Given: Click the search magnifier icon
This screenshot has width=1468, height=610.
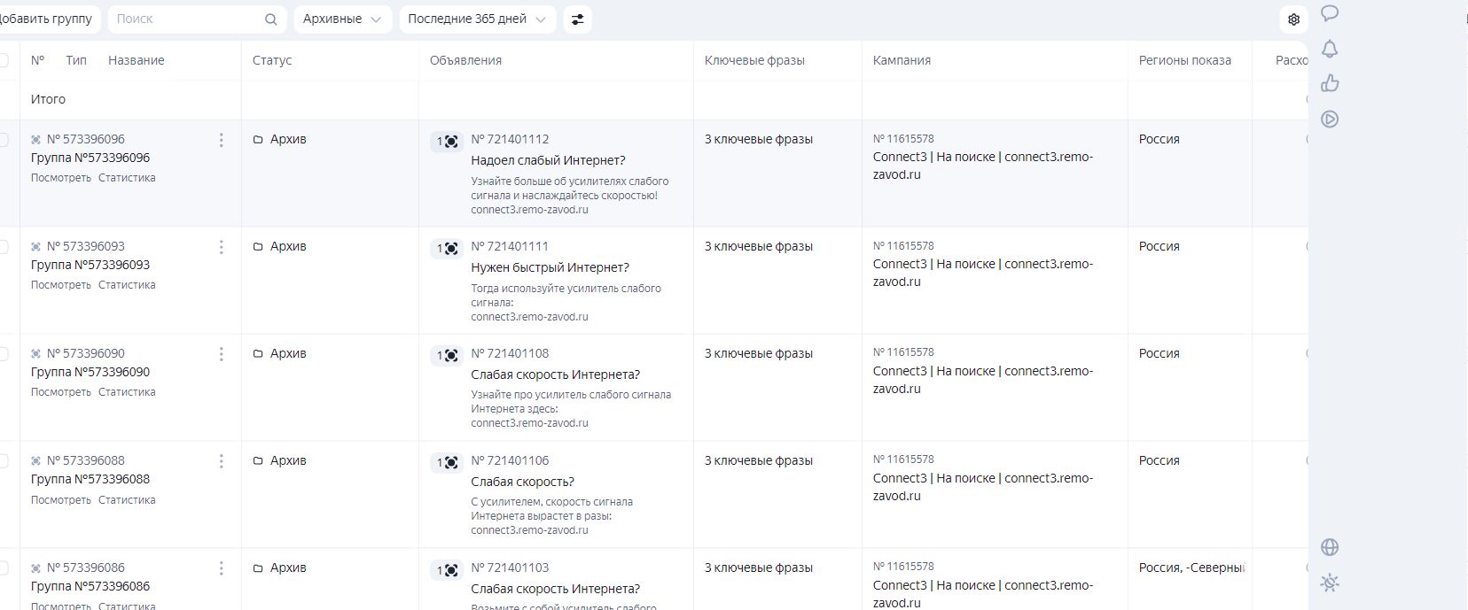Looking at the screenshot, I should (x=271, y=19).
